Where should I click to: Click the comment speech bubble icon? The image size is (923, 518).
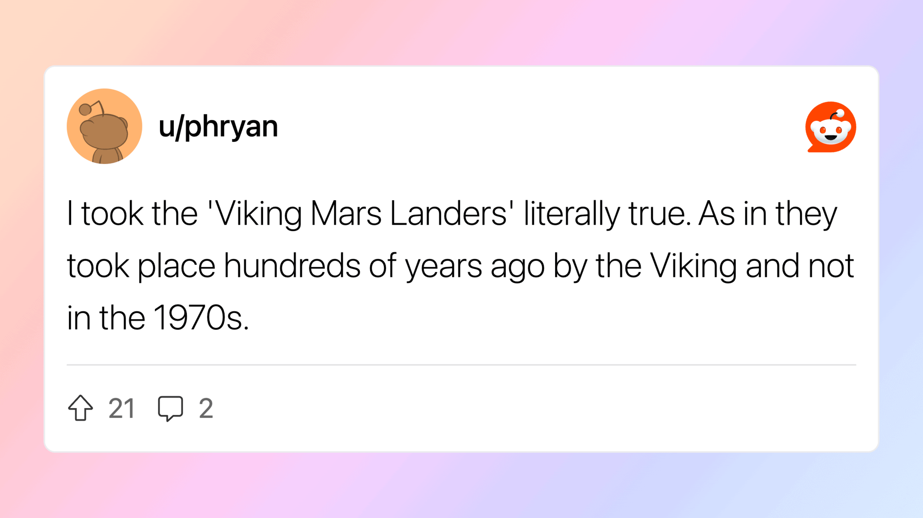pyautogui.click(x=170, y=408)
